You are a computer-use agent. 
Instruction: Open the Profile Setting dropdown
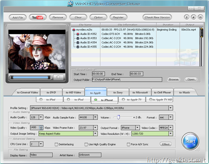tap(170, 108)
